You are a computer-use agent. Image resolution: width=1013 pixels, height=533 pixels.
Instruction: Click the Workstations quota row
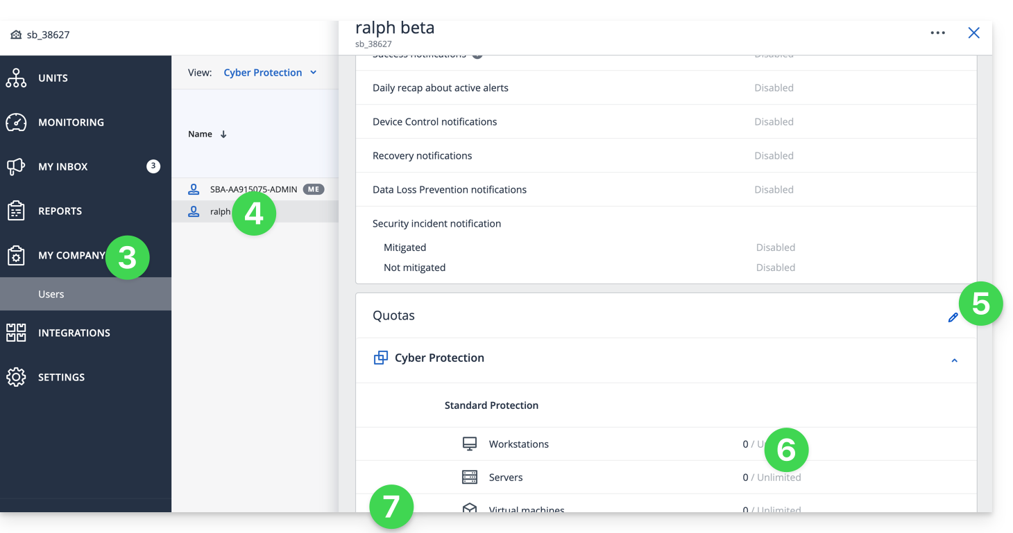click(x=518, y=444)
